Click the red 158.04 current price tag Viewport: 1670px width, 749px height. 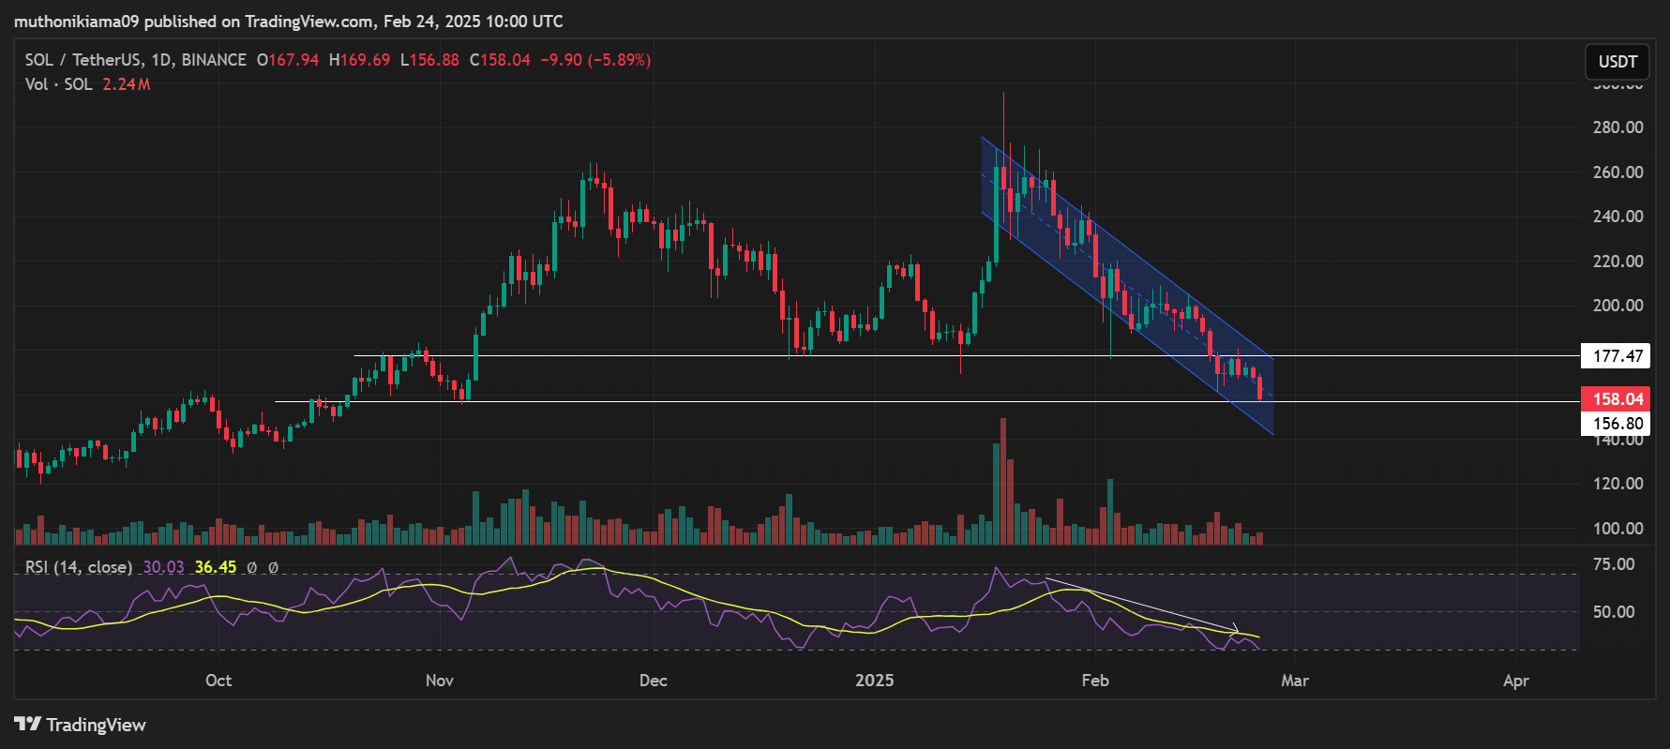1617,399
